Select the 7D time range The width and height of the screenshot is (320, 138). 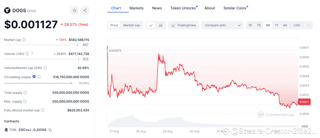(x=259, y=25)
